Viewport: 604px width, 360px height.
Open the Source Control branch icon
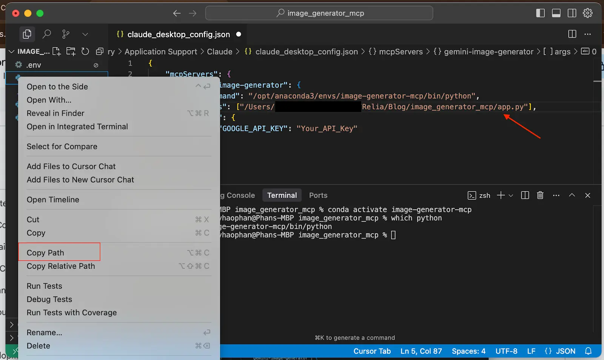click(66, 34)
